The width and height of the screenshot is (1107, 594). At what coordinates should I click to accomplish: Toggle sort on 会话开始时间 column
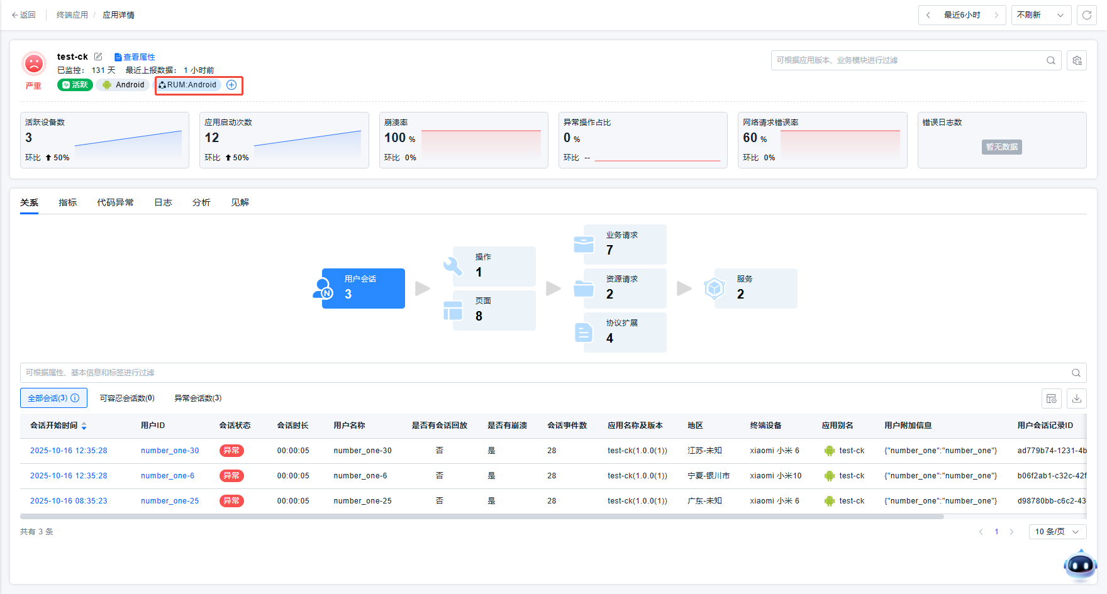(84, 426)
